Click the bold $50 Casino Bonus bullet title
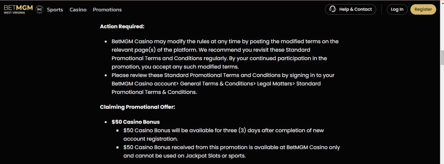 click(135, 122)
